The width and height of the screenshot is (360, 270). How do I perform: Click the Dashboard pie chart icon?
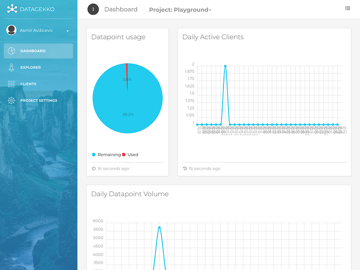11,51
